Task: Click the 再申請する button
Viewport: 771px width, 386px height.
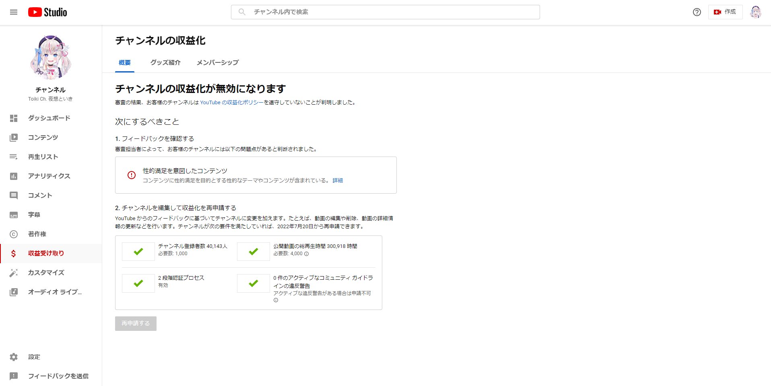Action: pos(136,324)
